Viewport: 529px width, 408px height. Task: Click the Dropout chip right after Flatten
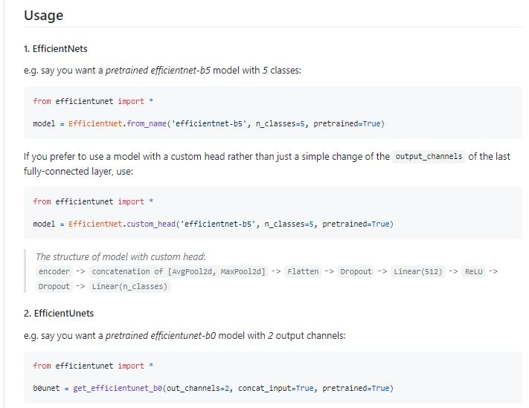click(356, 271)
